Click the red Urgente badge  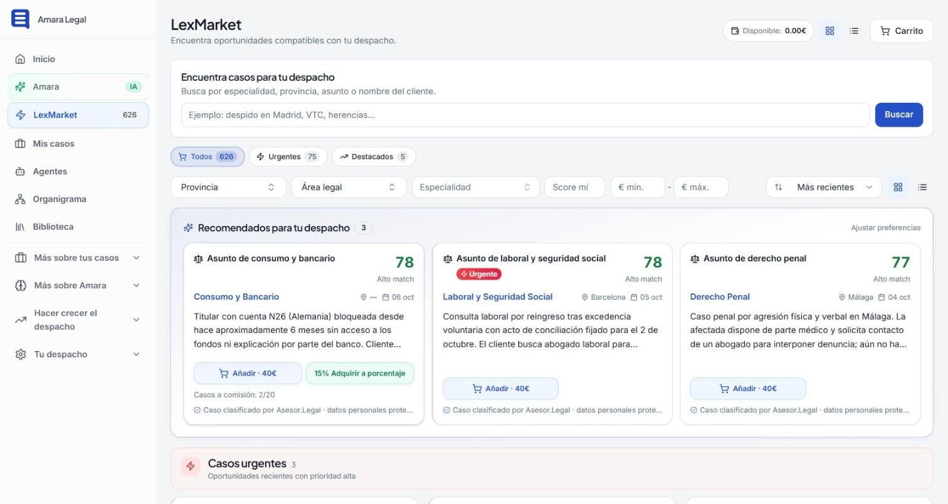[x=479, y=274]
